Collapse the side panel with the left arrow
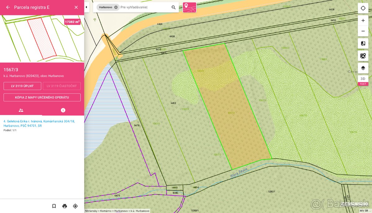This screenshot has height=213, width=372. (x=86, y=7)
